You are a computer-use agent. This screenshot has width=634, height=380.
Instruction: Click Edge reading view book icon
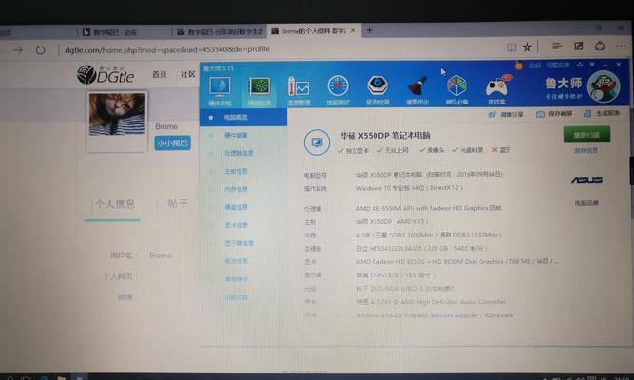pos(511,47)
